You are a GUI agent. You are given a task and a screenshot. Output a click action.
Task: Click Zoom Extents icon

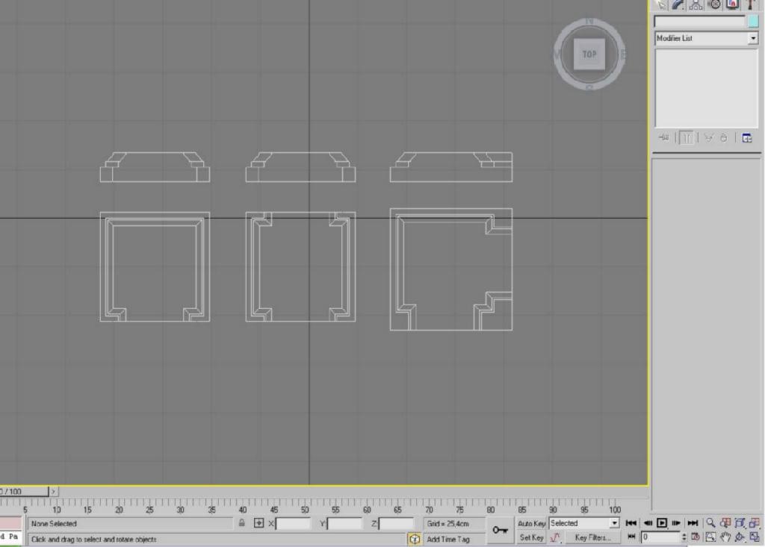coord(740,523)
